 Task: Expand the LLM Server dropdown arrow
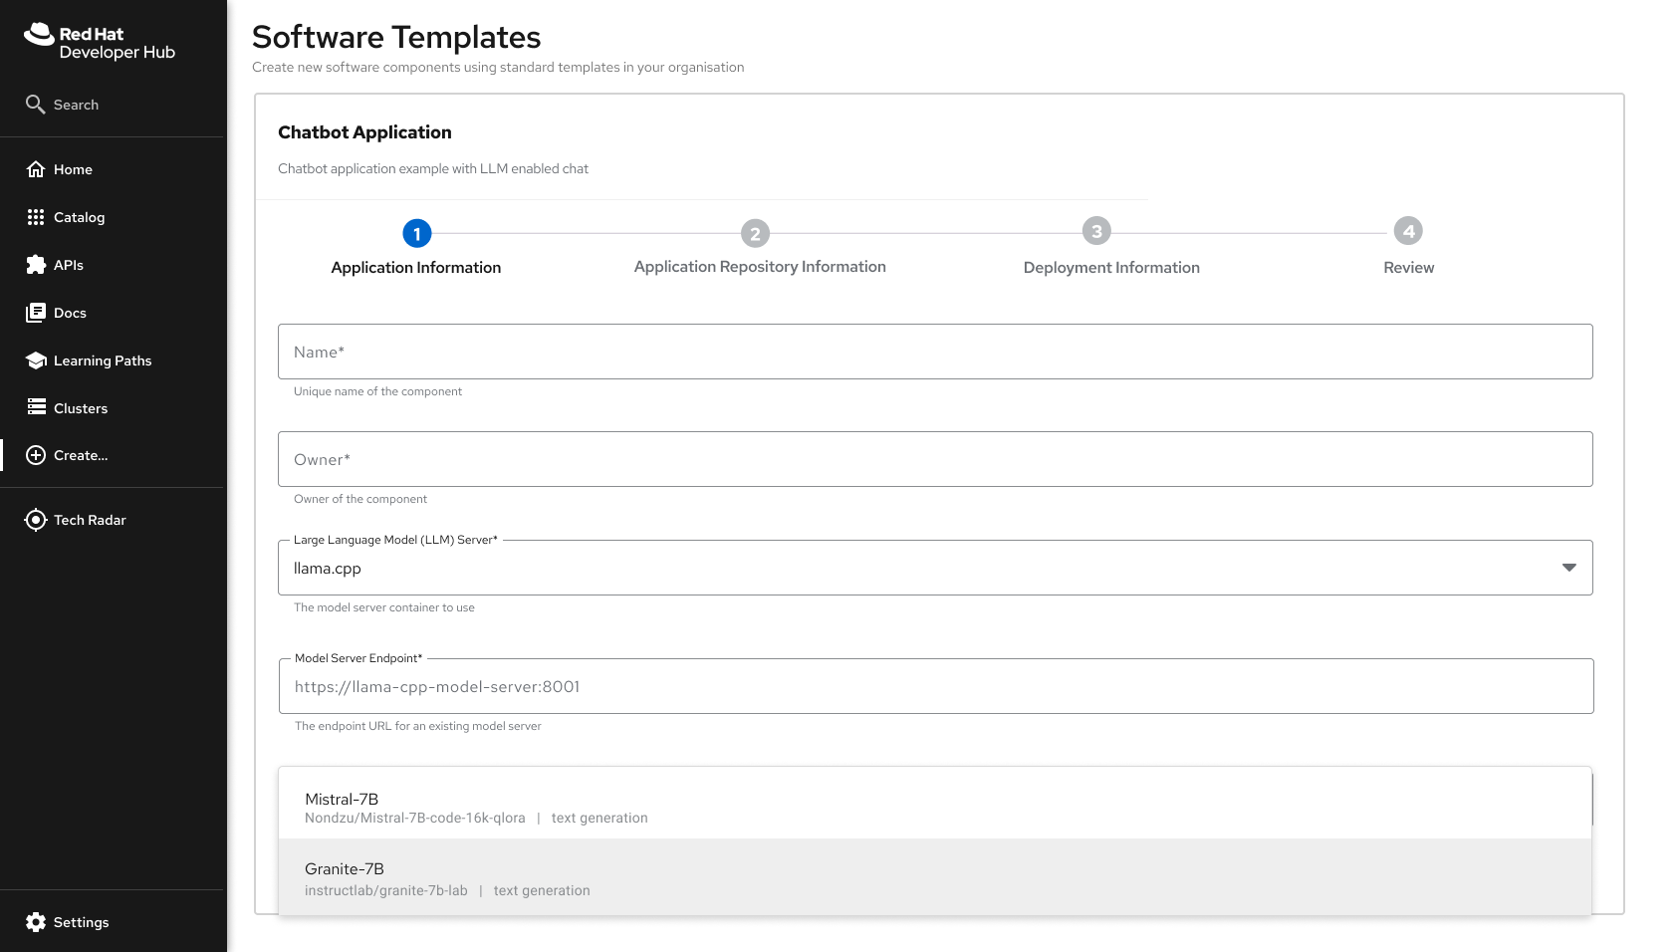coord(1568,568)
